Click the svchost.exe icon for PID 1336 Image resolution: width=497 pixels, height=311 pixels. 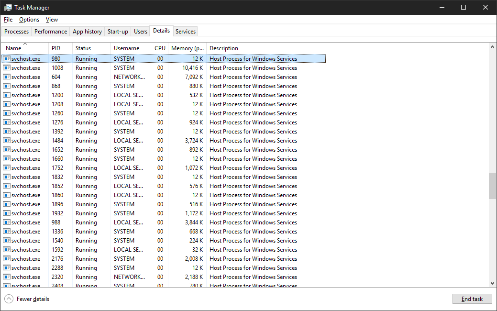(x=7, y=232)
